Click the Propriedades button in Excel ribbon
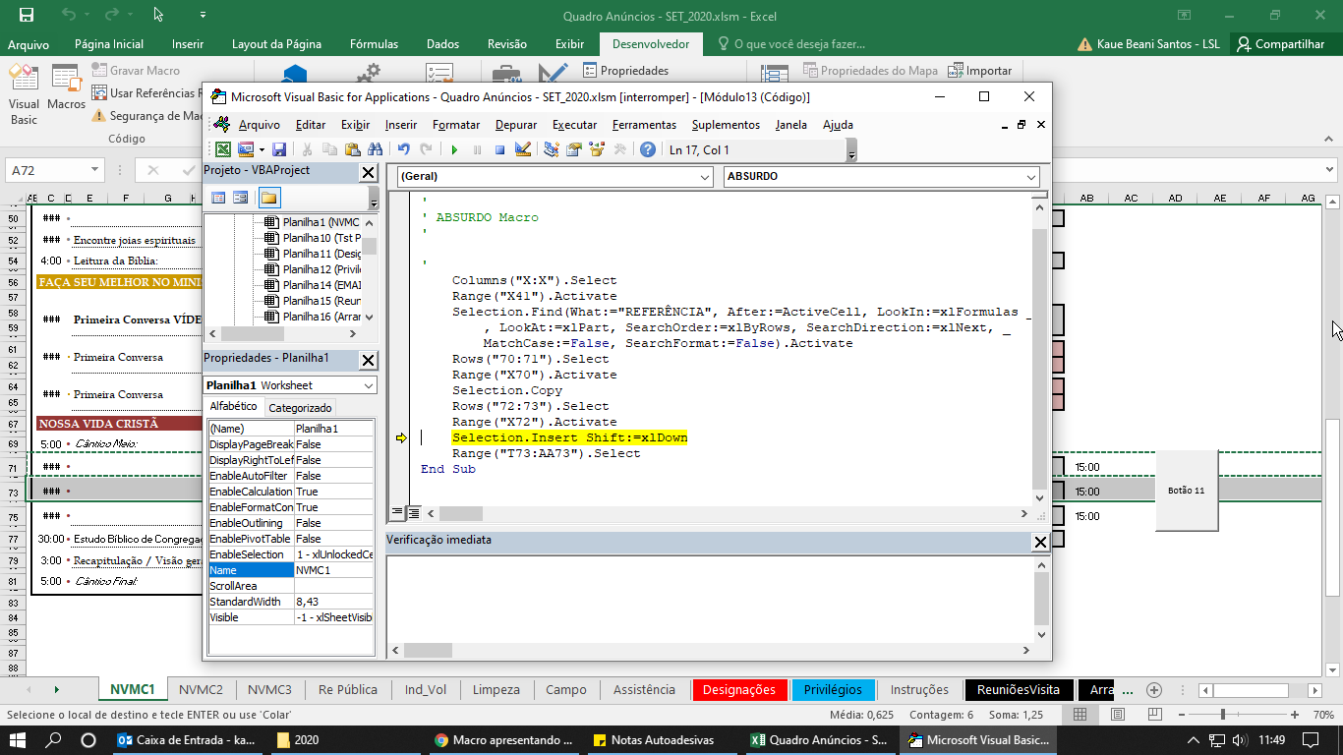The width and height of the screenshot is (1343, 755). [625, 71]
